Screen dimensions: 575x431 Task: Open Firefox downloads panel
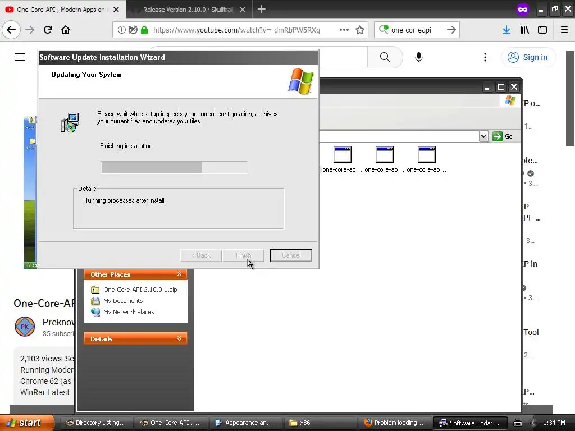[x=506, y=30]
